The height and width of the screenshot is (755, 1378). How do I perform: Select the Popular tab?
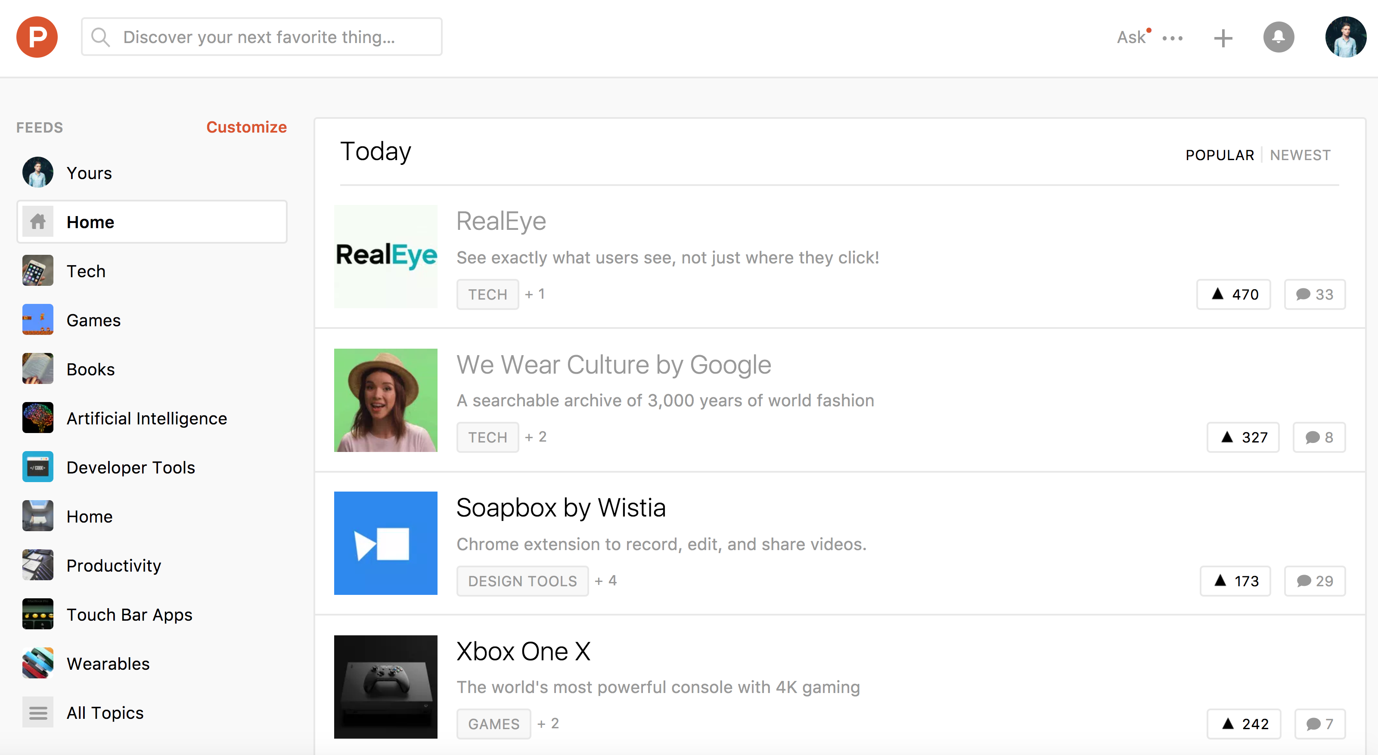pos(1220,155)
